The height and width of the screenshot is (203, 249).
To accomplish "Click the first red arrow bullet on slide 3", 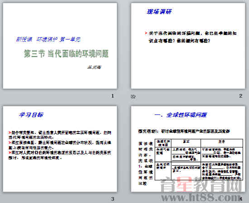I will tap(10, 133).
